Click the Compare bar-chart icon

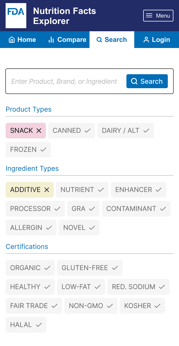pos(51,40)
